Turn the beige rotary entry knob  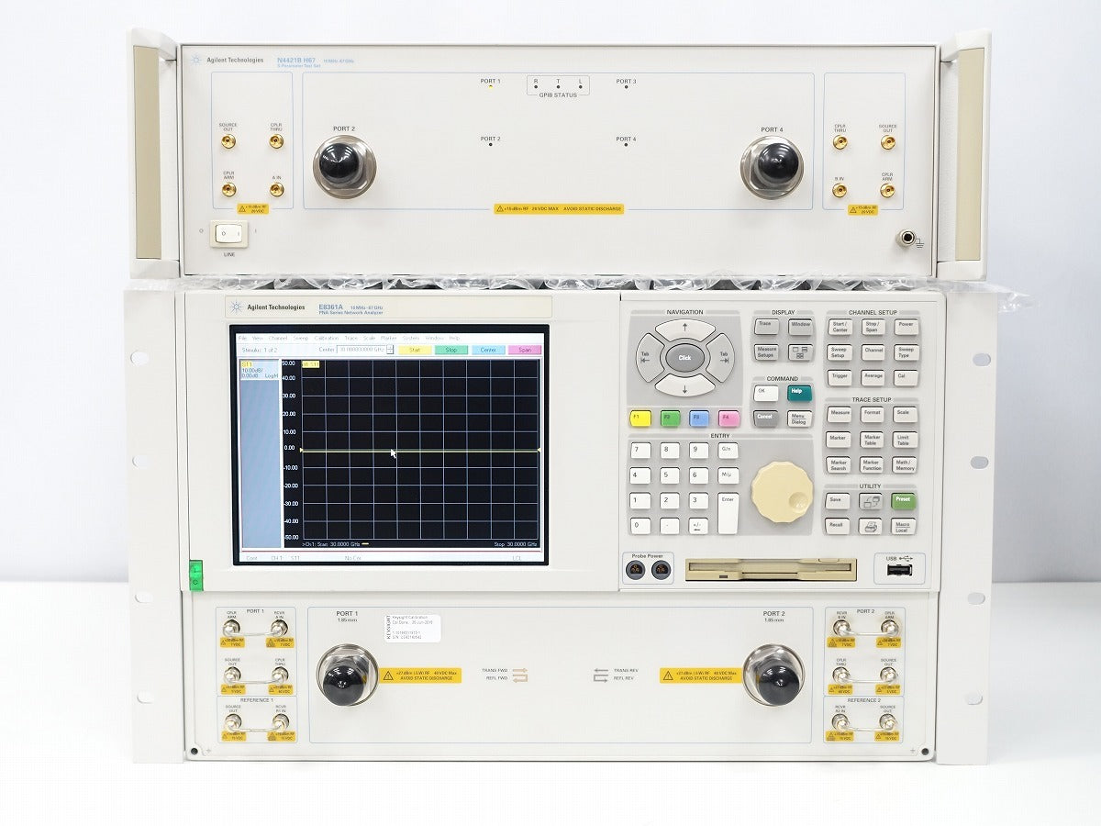(x=782, y=493)
